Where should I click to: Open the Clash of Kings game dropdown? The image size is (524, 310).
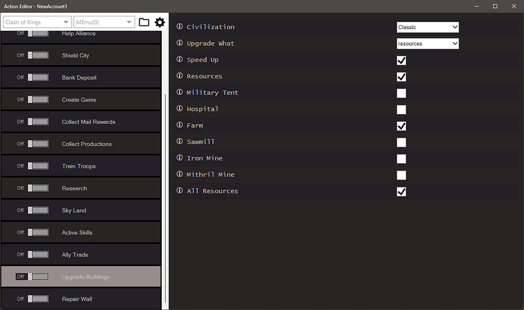36,22
